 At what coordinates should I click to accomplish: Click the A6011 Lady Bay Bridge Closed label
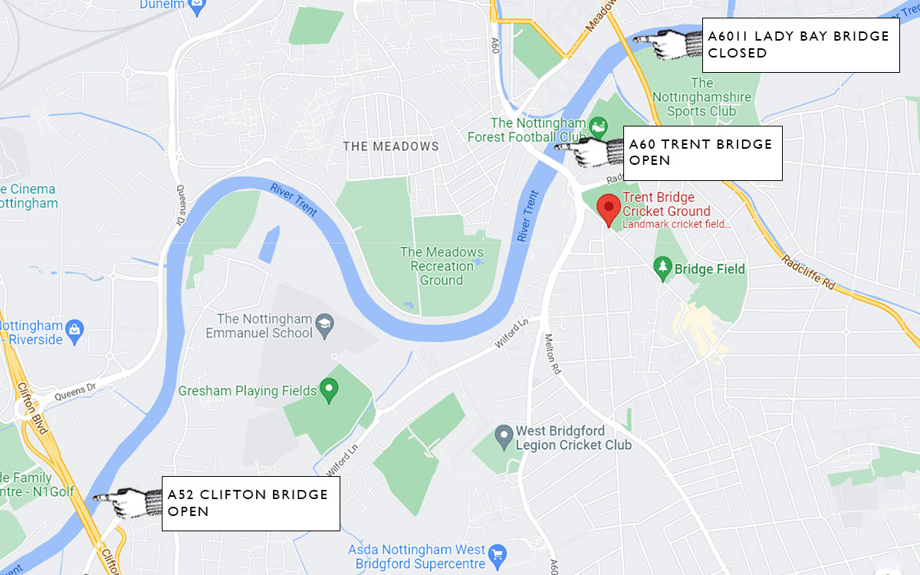pyautogui.click(x=800, y=45)
